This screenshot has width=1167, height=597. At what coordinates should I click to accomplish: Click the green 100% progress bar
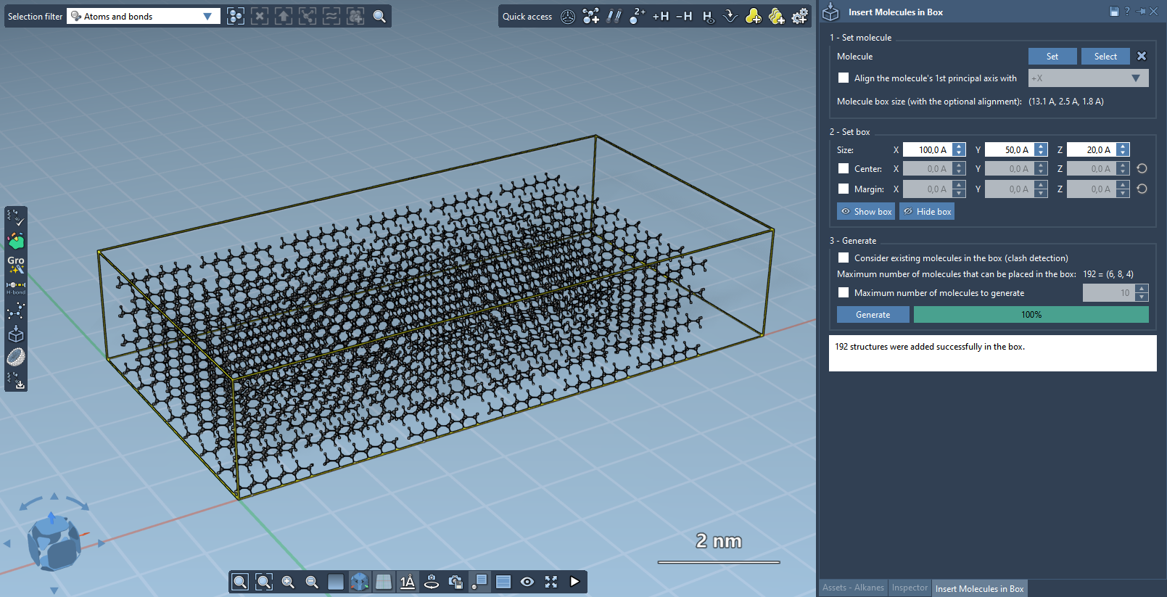pyautogui.click(x=1031, y=314)
